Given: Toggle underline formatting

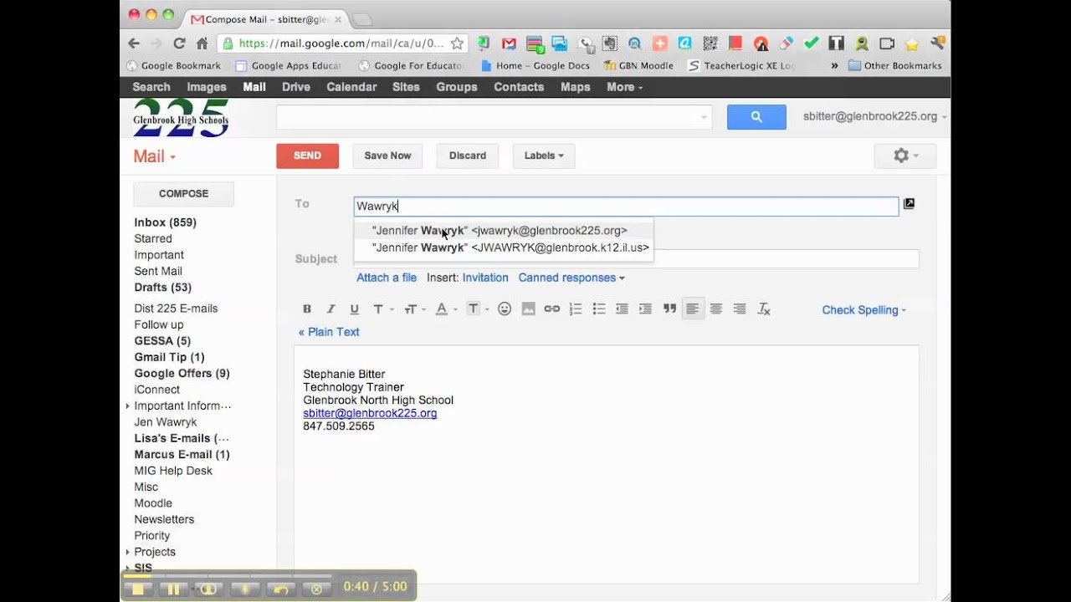Looking at the screenshot, I should tap(354, 309).
